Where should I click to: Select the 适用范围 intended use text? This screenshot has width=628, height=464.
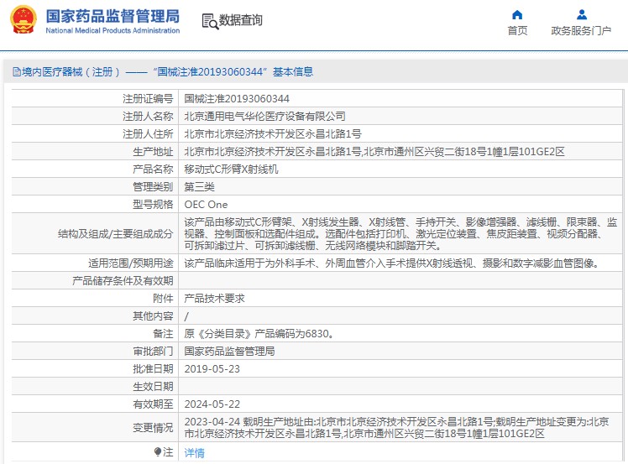click(x=392, y=263)
